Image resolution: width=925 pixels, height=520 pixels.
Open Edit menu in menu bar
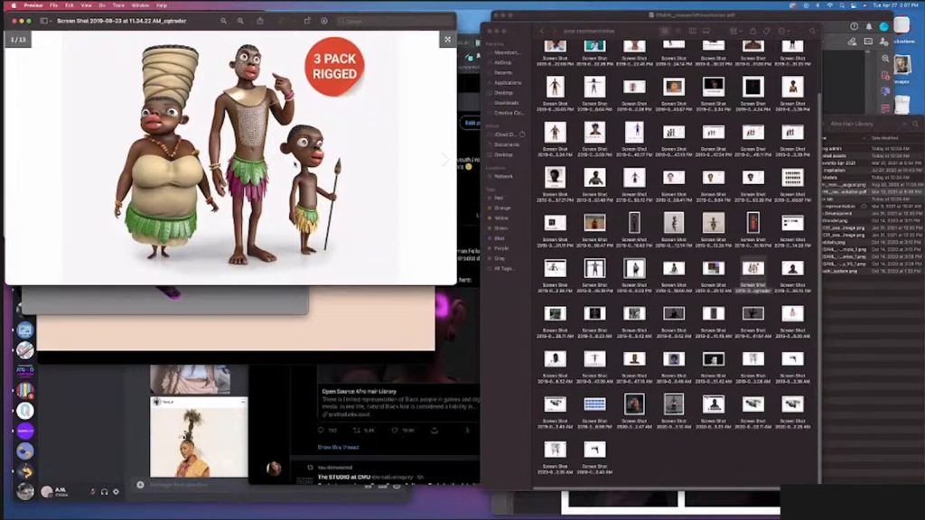[x=69, y=5]
